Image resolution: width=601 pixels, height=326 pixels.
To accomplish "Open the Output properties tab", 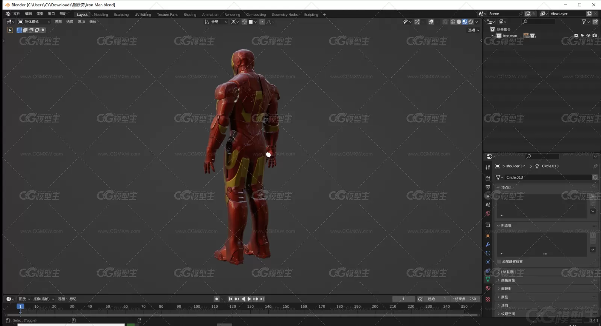I will pyautogui.click(x=488, y=187).
